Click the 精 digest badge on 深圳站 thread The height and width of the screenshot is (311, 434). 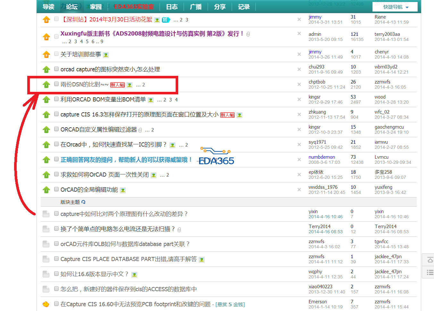(x=165, y=20)
